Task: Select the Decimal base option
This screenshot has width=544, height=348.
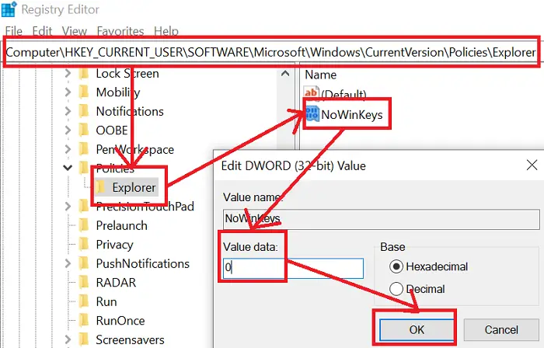Action: coord(417,289)
